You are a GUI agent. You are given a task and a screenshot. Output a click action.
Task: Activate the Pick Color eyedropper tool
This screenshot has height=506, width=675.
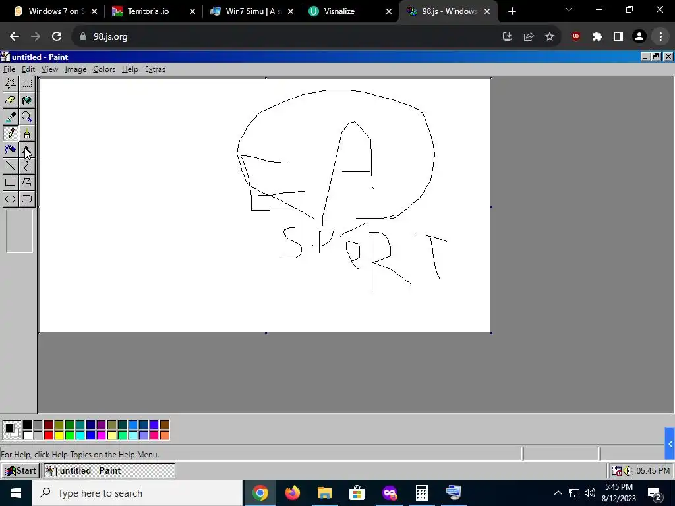pos(11,117)
